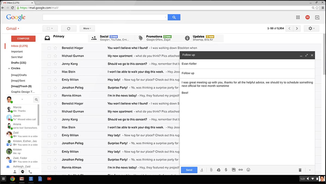
Task: Insert files using Google Drive icon
Action: [218, 170]
